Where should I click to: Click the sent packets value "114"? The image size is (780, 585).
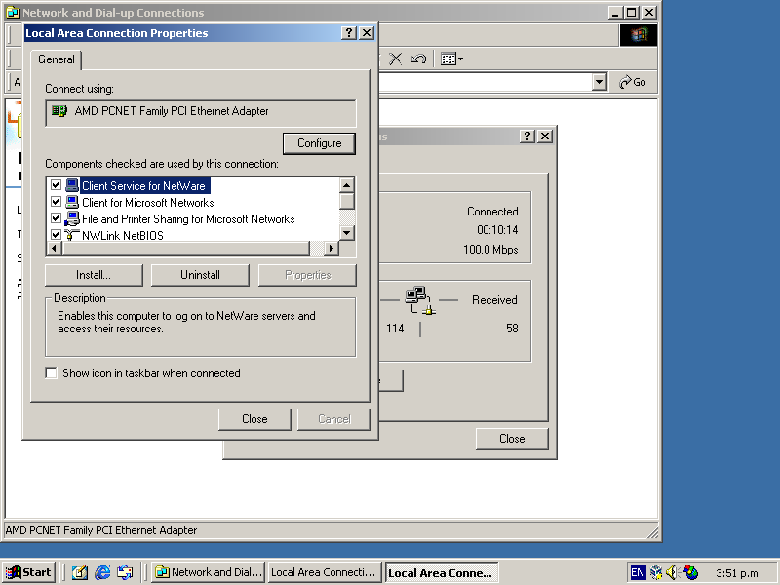pos(395,329)
